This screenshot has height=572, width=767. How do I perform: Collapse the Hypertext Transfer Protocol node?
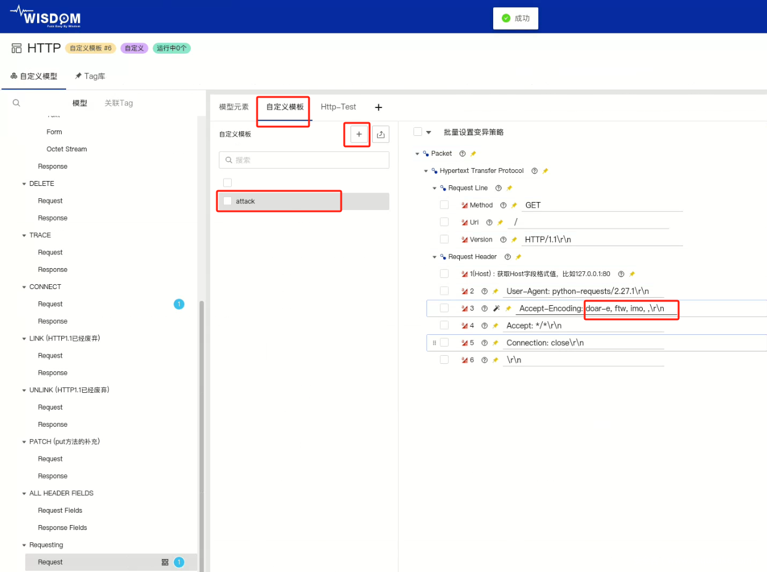click(x=426, y=171)
